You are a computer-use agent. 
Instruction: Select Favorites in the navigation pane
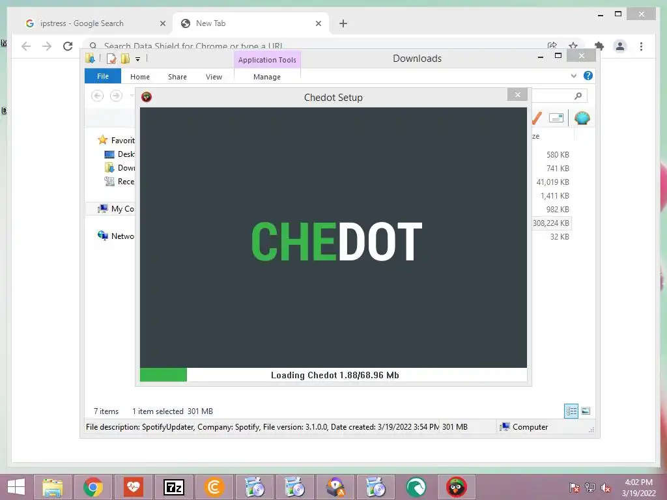116,140
